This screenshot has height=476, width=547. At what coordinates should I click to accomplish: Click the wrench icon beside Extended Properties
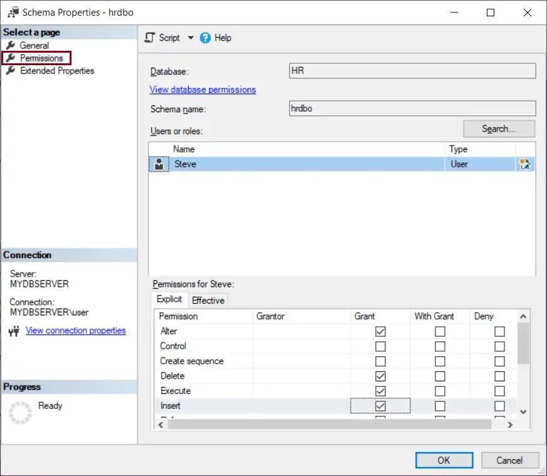(11, 71)
